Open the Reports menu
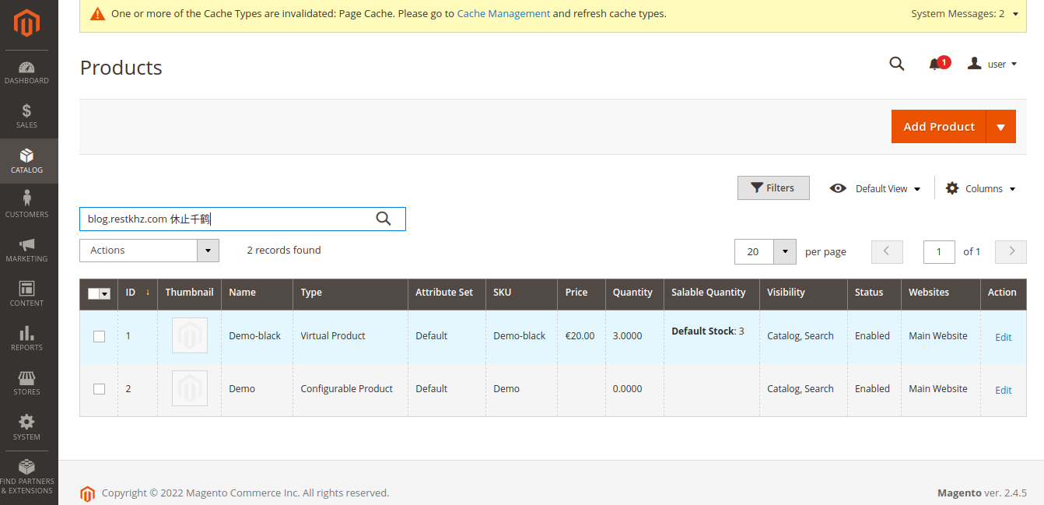The height and width of the screenshot is (505, 1044). point(26,338)
